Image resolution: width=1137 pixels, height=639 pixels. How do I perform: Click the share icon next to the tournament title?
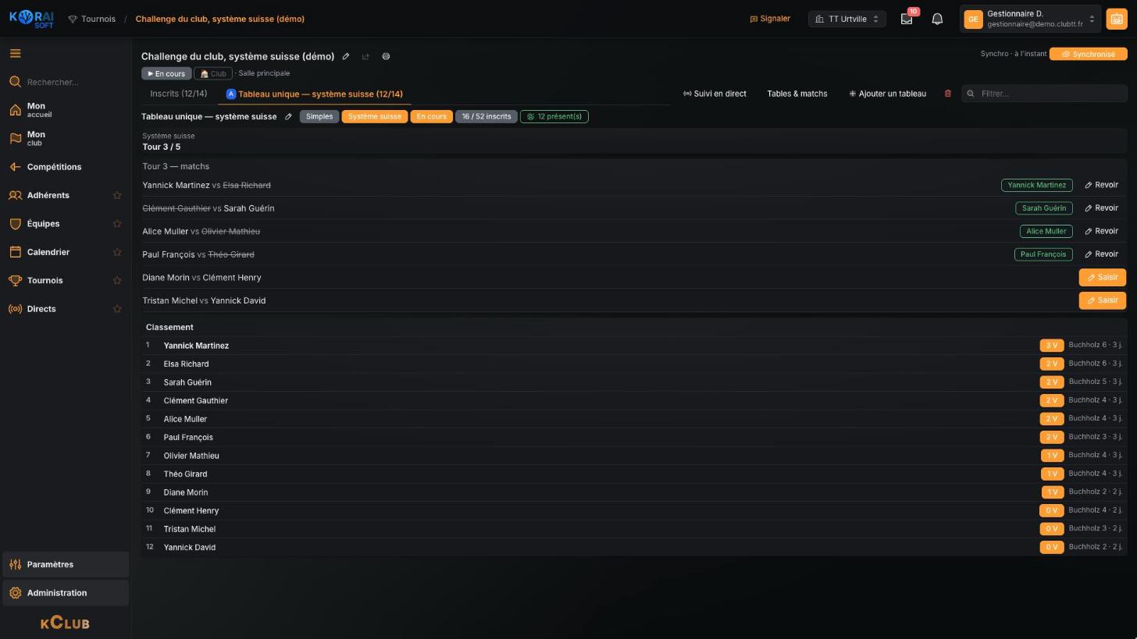pyautogui.click(x=365, y=56)
